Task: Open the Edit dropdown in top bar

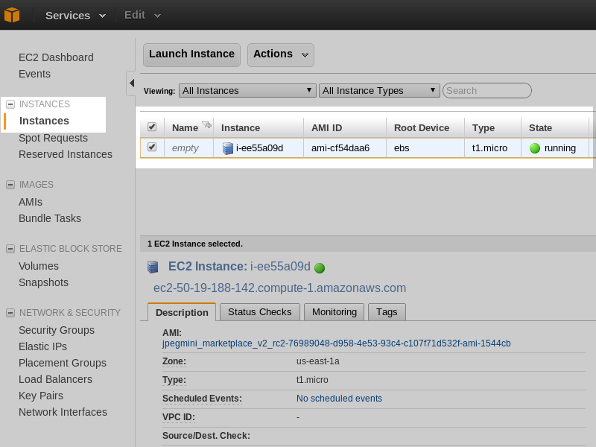Action: pos(142,15)
